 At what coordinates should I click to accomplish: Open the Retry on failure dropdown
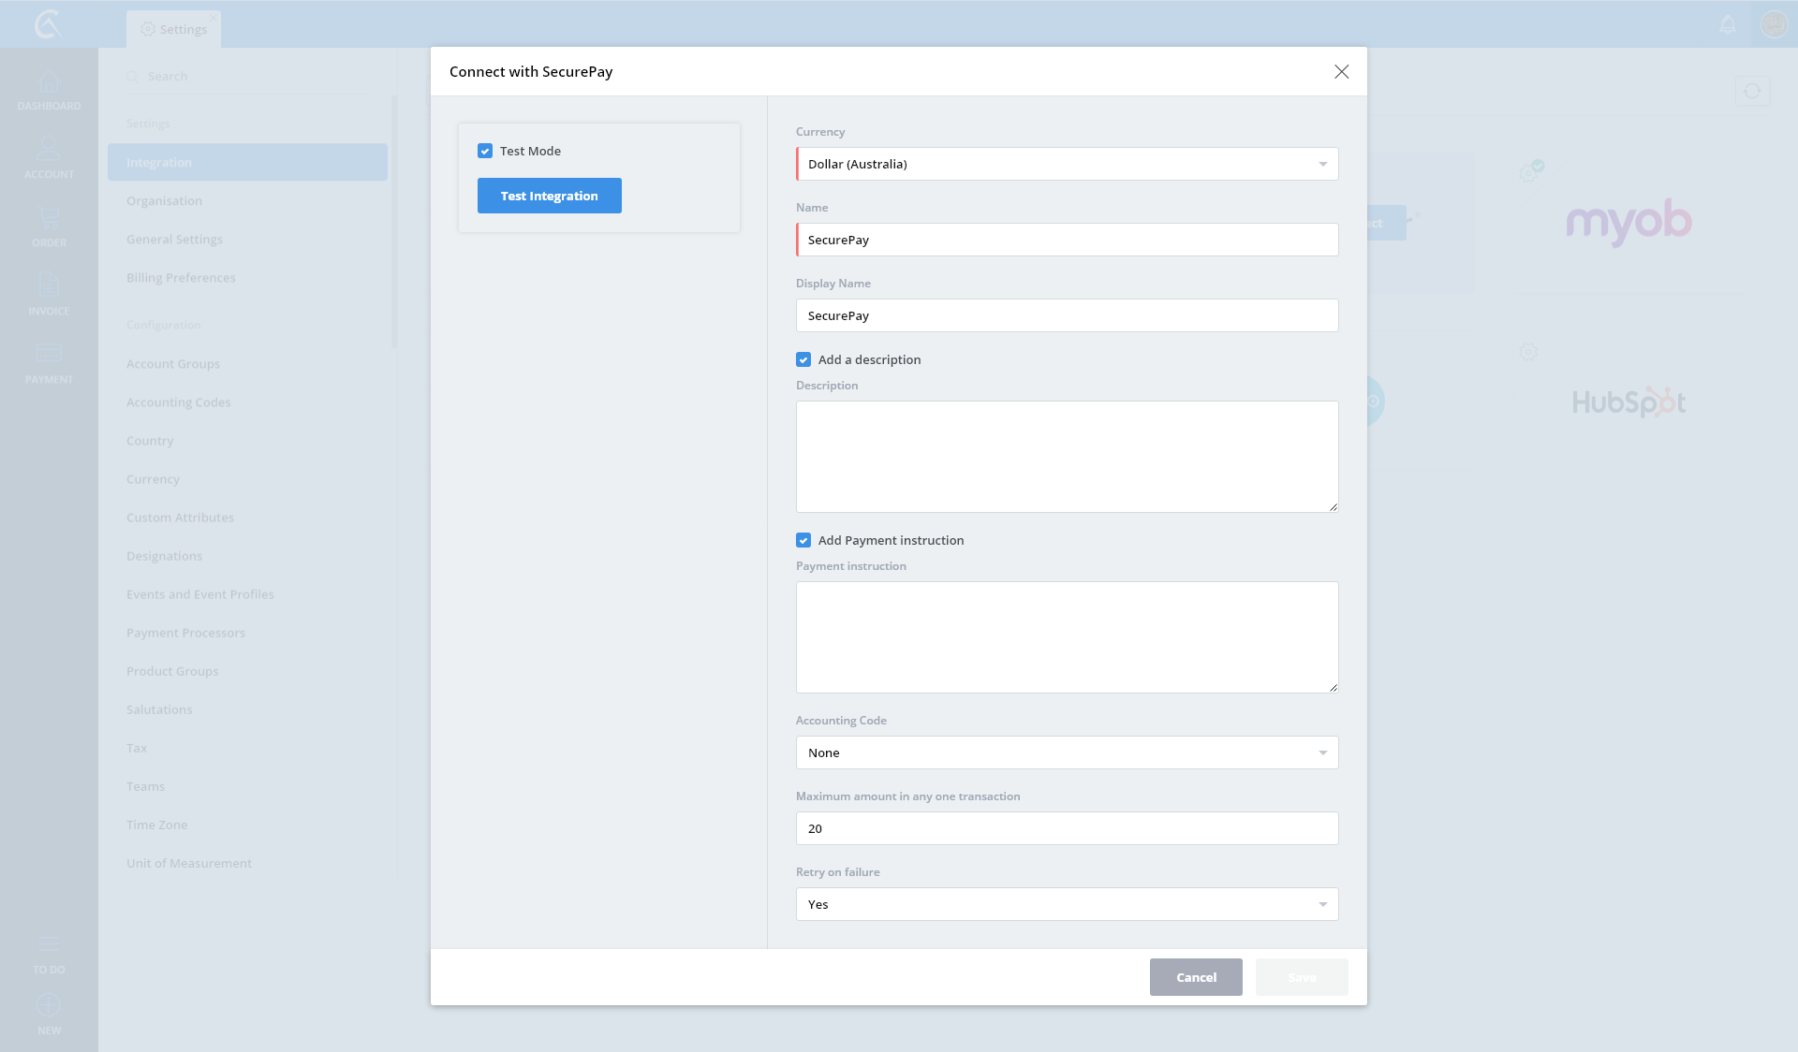(x=1067, y=904)
